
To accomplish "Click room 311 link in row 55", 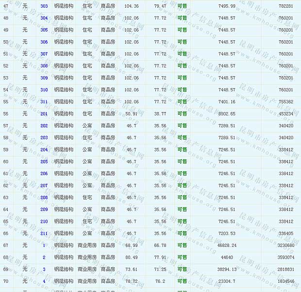I will 44,102.
